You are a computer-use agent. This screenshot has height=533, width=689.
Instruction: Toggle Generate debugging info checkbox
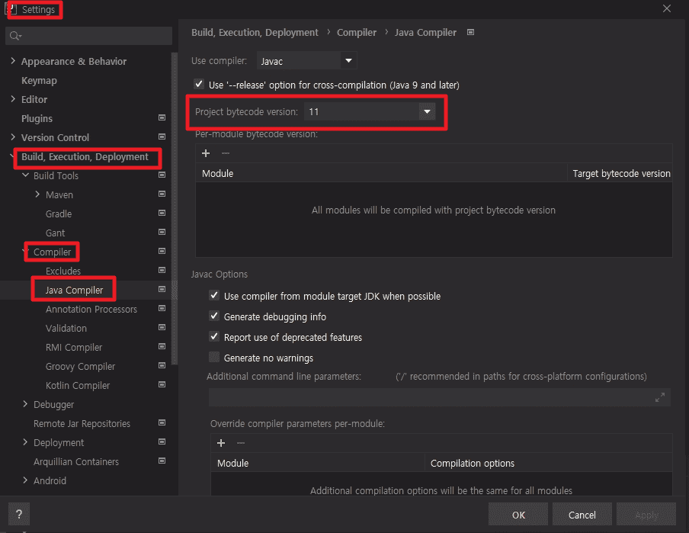point(214,316)
